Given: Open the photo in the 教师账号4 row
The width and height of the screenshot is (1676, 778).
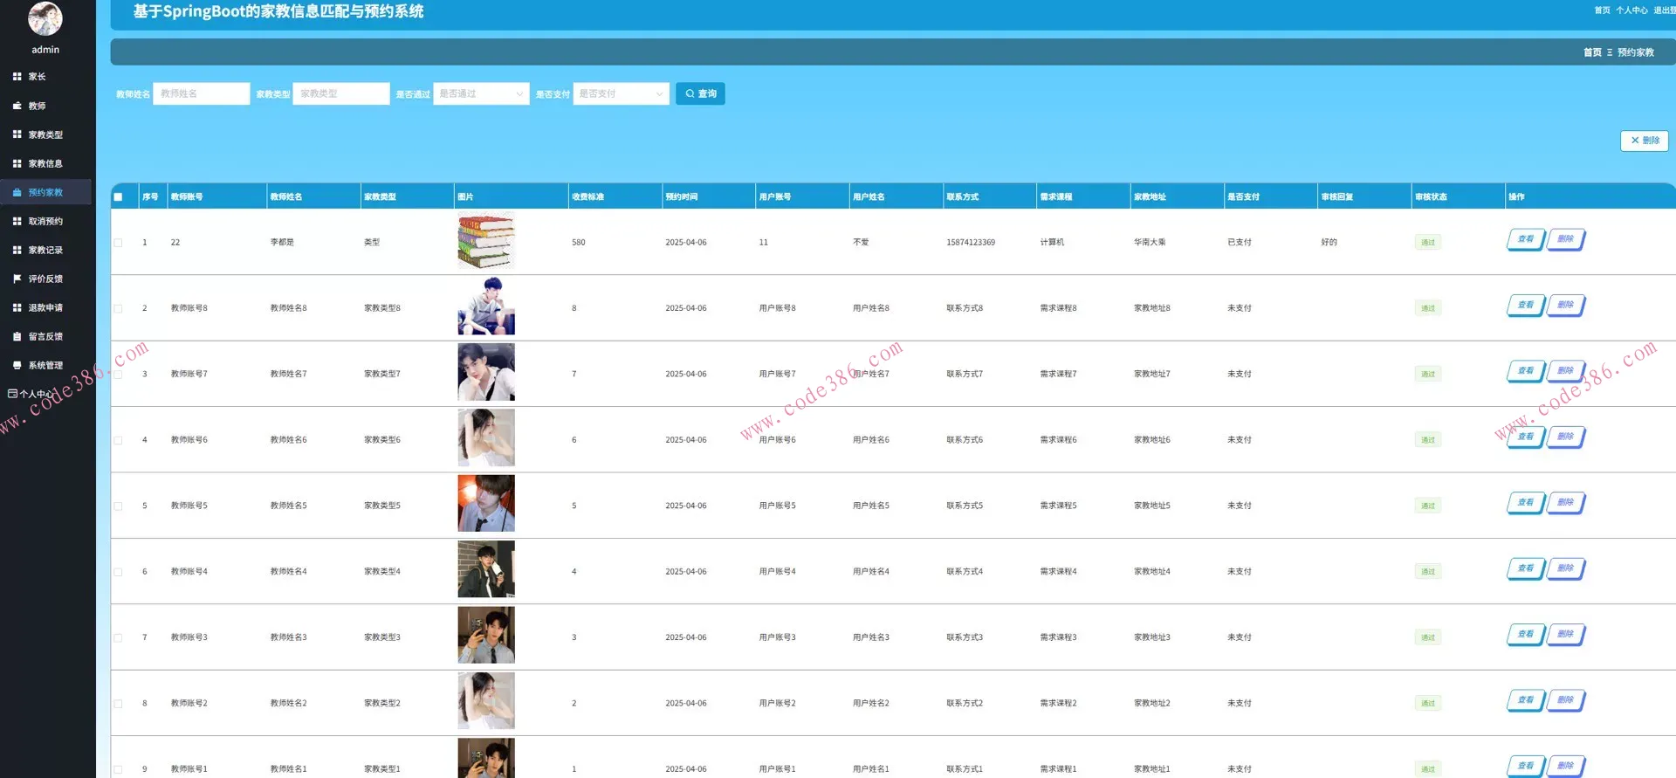Looking at the screenshot, I should 486,569.
